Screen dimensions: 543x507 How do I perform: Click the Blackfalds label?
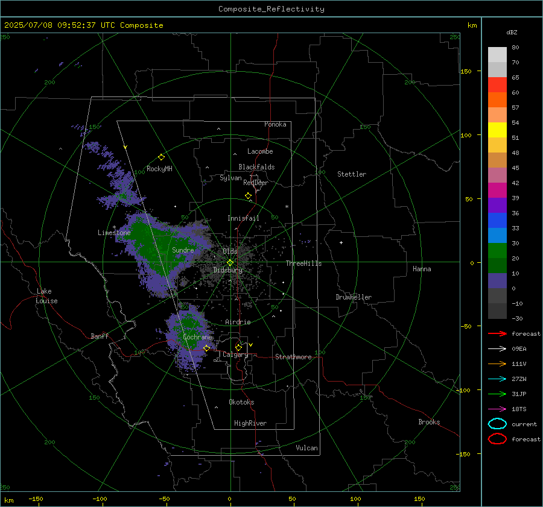256,167
